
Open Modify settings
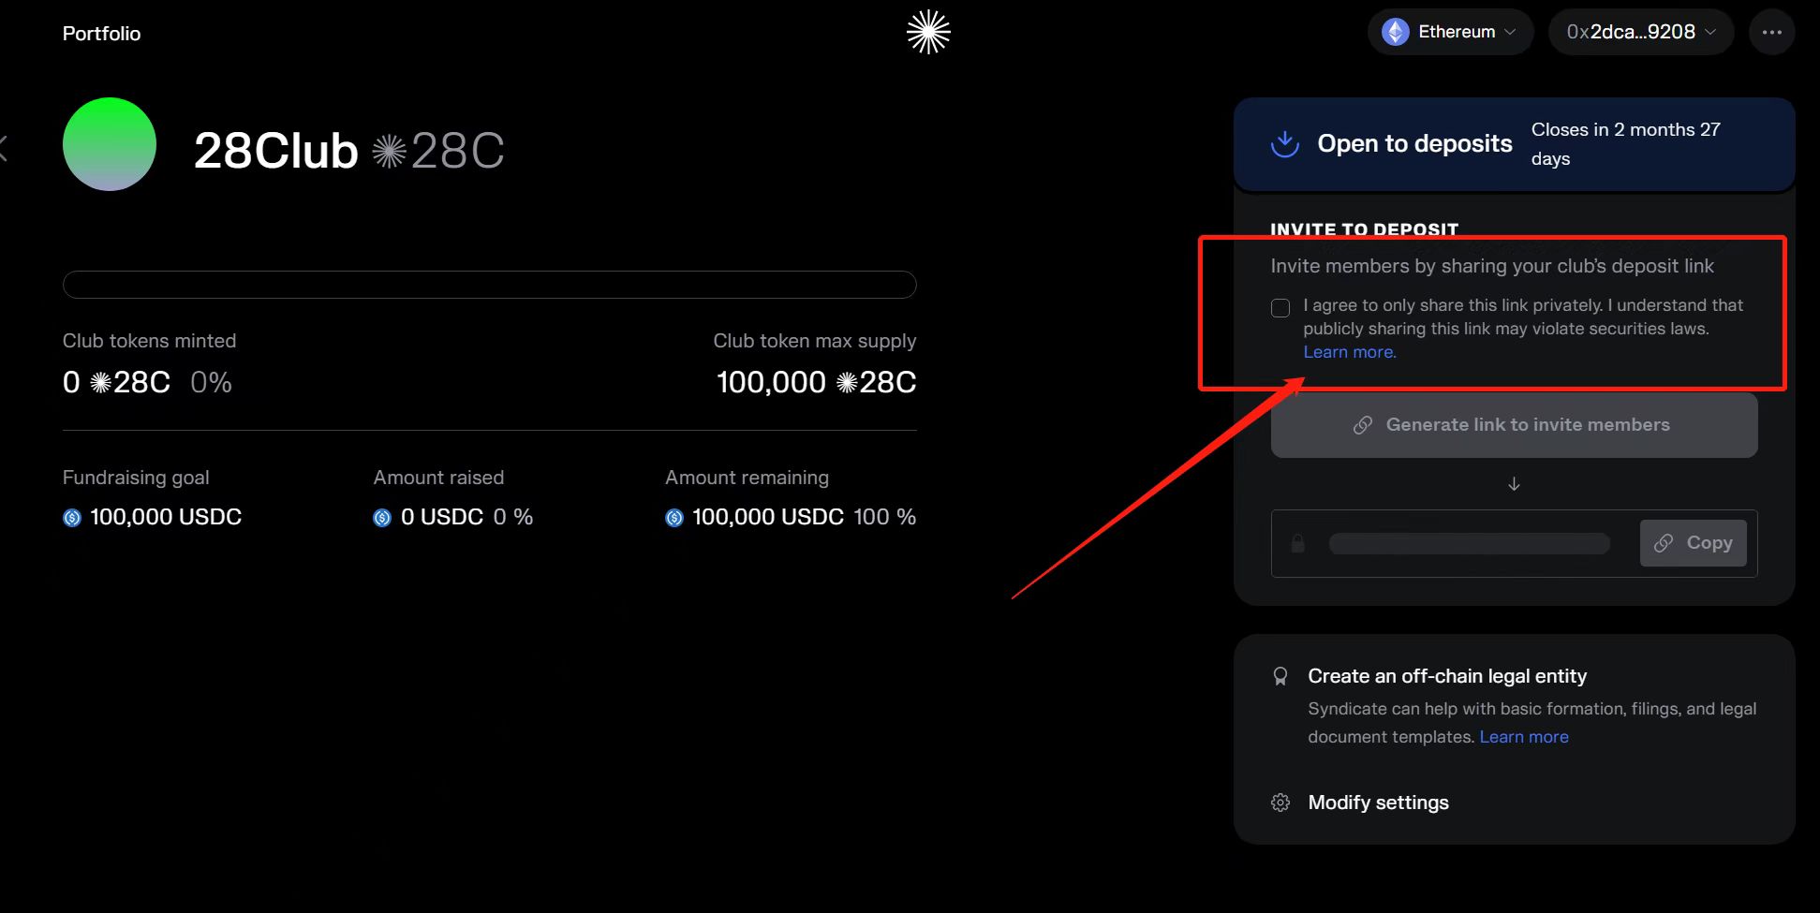tap(1378, 803)
